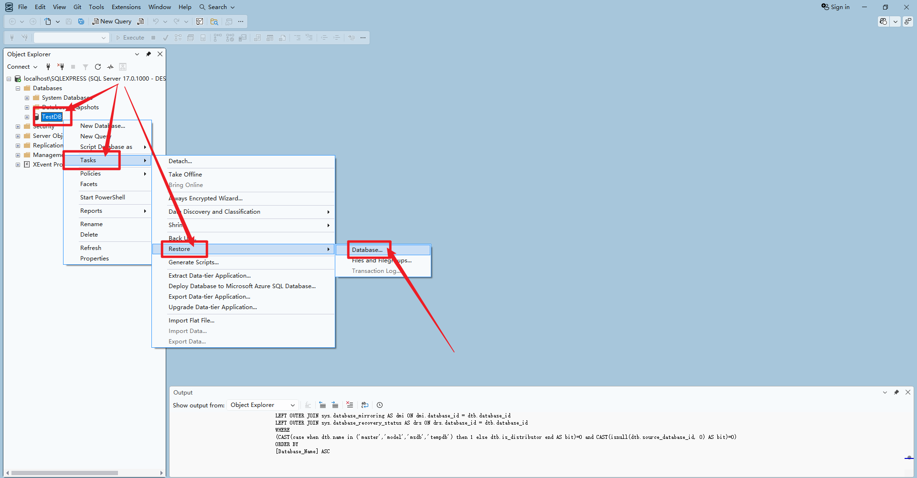Screen dimensions: 917x478
Task: Click the GitHub Copilot icon at top right
Action: pyautogui.click(x=884, y=21)
